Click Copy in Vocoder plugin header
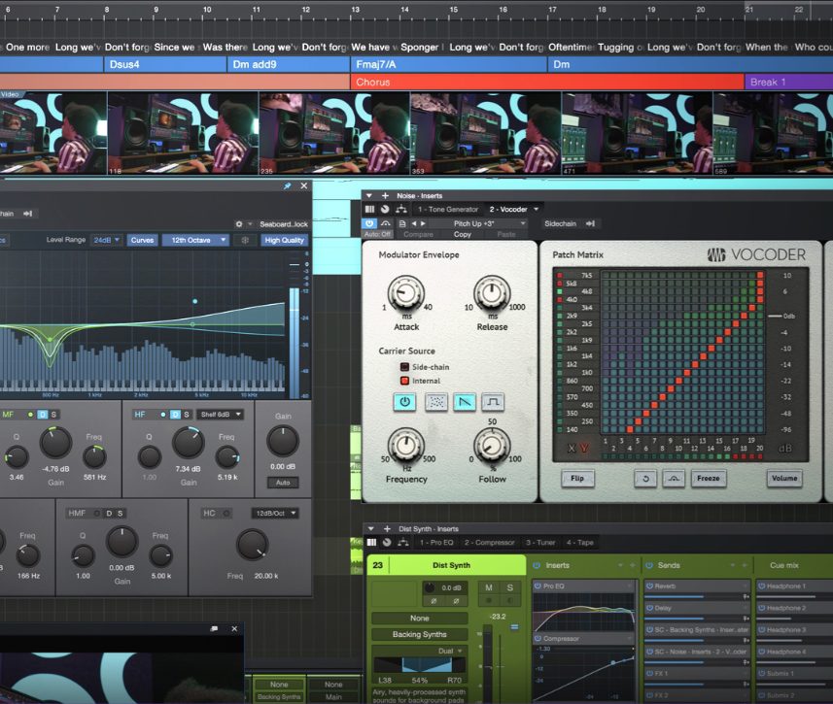This screenshot has height=704, width=833. point(463,234)
